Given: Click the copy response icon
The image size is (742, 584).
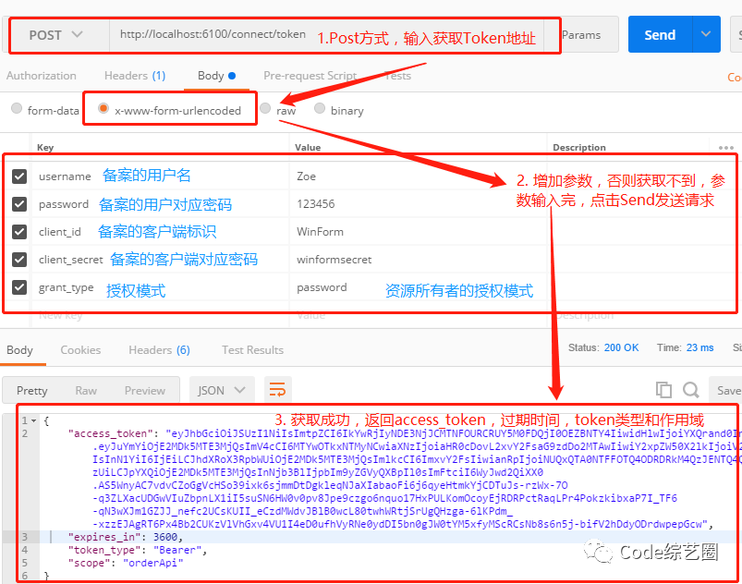Looking at the screenshot, I should [663, 390].
